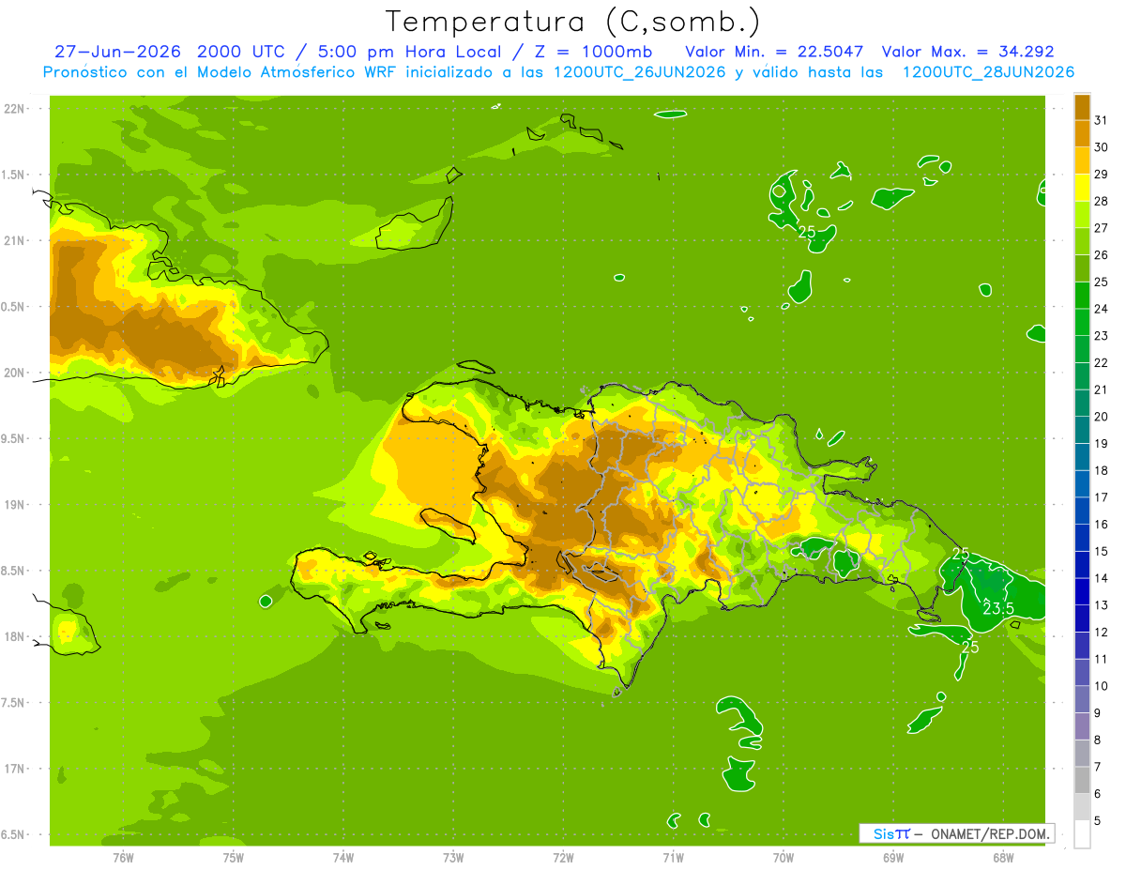Select the '1200UTC_28JUN2026' valid-until time
This screenshot has width=1126, height=870.
point(988,72)
